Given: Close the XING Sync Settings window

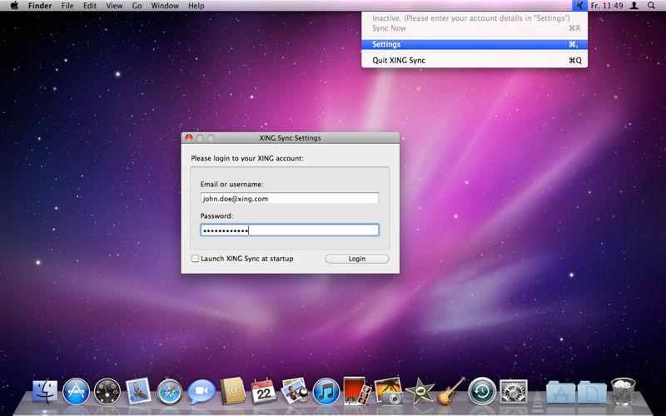Looking at the screenshot, I should click(189, 137).
